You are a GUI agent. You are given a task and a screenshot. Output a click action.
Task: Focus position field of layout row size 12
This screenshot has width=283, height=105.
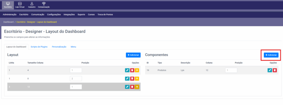click(76, 87)
